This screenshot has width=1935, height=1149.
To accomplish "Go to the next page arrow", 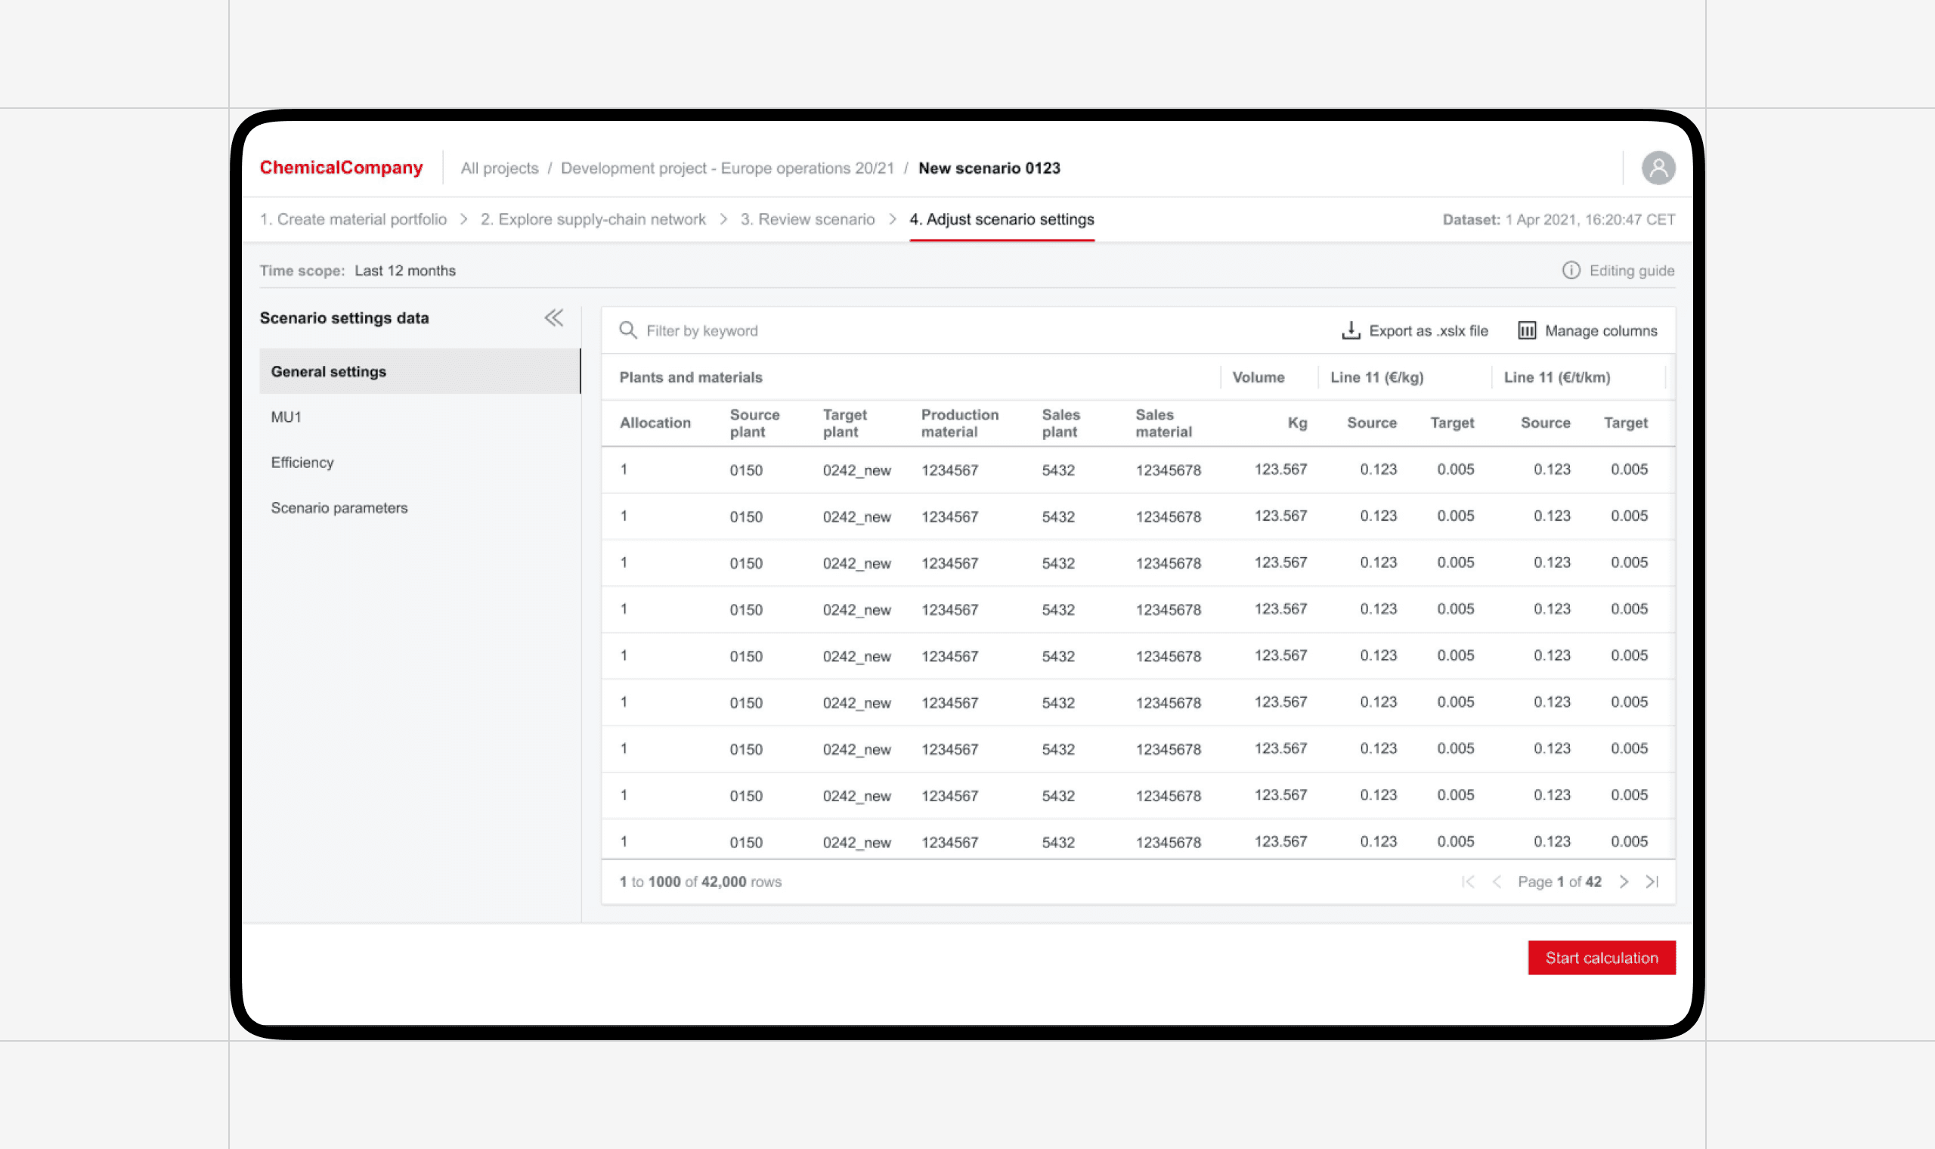I will (1624, 882).
